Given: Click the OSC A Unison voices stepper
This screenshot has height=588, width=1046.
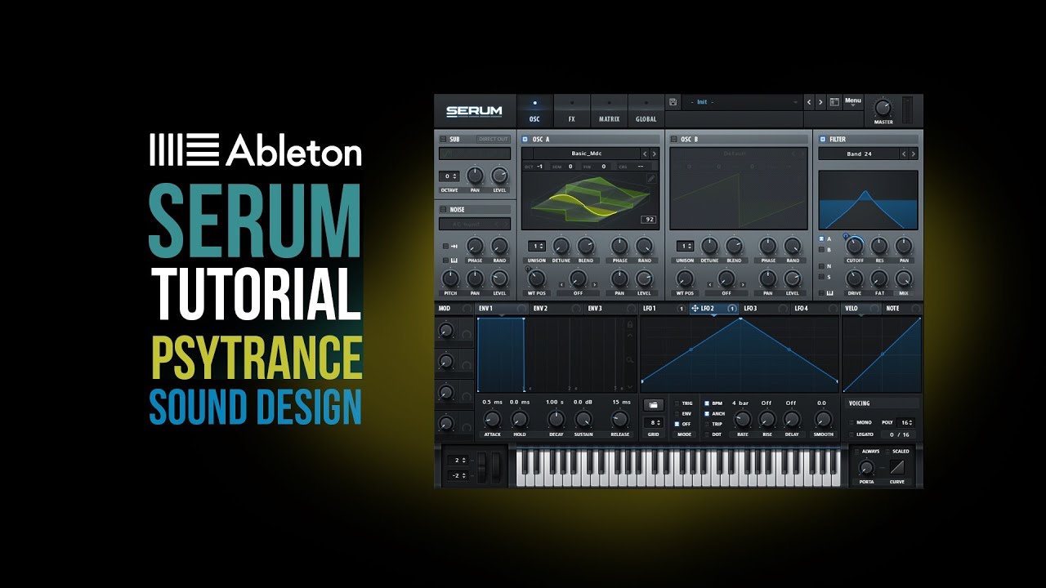Looking at the screenshot, I should pyautogui.click(x=536, y=246).
